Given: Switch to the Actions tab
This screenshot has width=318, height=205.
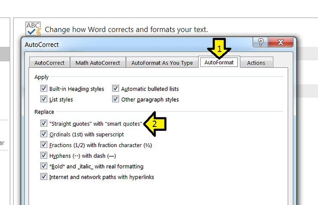Looking at the screenshot, I should pos(256,63).
